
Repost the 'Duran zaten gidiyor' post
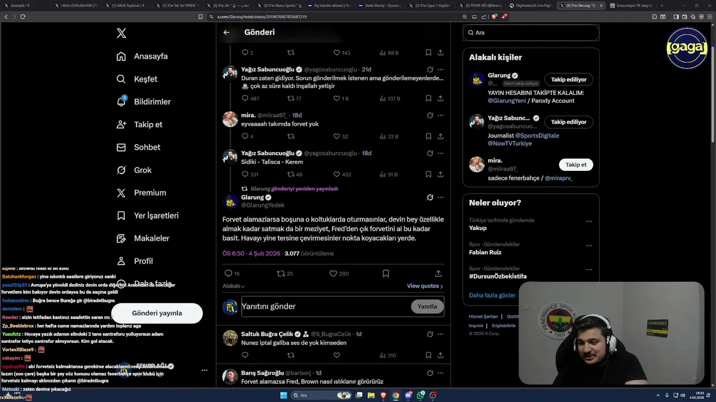[x=291, y=98]
